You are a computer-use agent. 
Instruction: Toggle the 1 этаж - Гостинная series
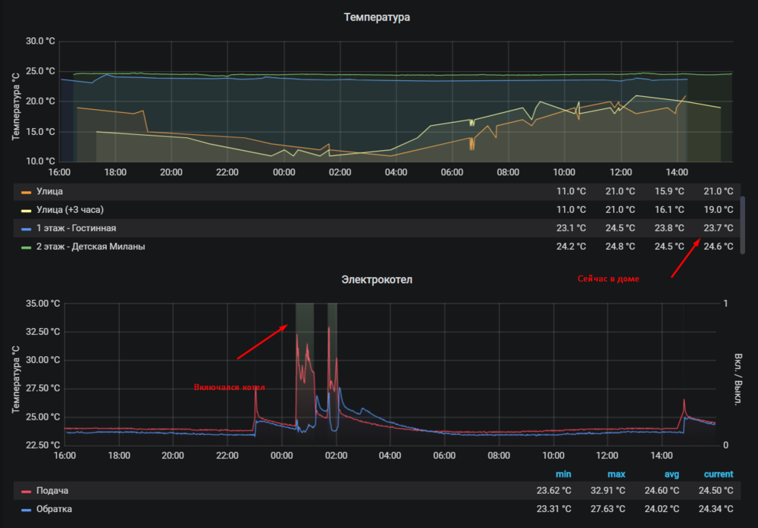tap(76, 228)
